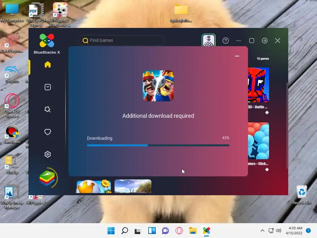The width and height of the screenshot is (317, 238).
Task: Open BlueStacks settings gear icon
Action: [x=47, y=154]
